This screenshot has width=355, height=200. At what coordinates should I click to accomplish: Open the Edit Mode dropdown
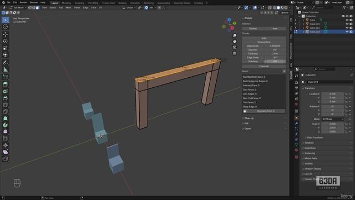point(18,8)
